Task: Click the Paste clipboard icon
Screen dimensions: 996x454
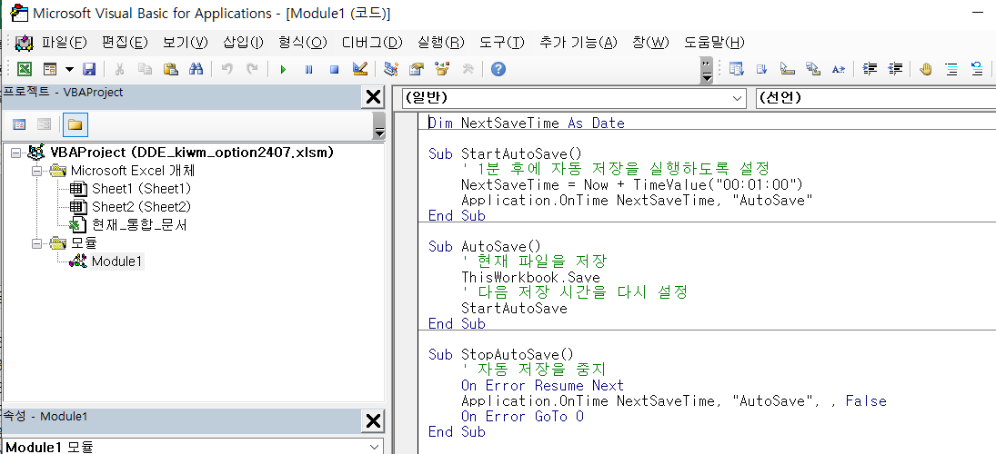Action: [170, 69]
